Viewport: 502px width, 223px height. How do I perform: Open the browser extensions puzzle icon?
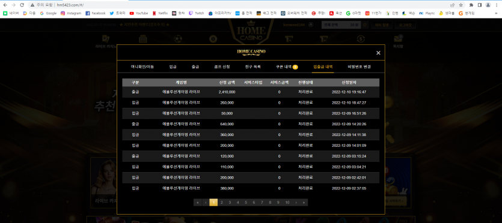[x=471, y=5]
